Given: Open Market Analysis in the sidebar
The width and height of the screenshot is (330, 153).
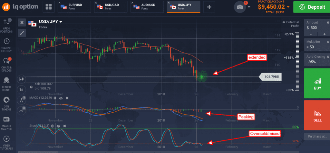Looking at the screenshot, I should (x=6, y=123).
